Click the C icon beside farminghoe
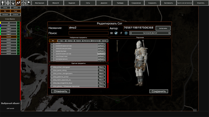The height and width of the screenshot is (117, 209). click(52, 59)
